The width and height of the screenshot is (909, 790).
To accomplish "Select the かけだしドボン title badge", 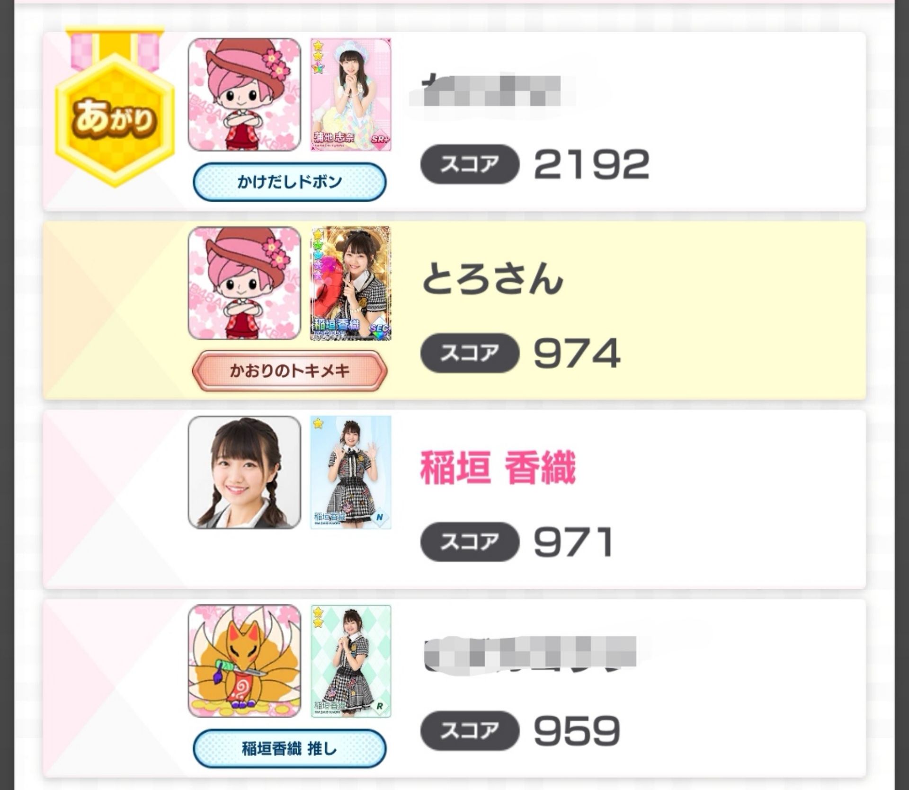I will pos(290,182).
